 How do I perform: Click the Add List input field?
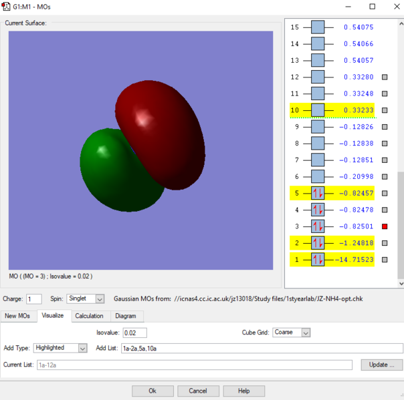(x=262, y=349)
